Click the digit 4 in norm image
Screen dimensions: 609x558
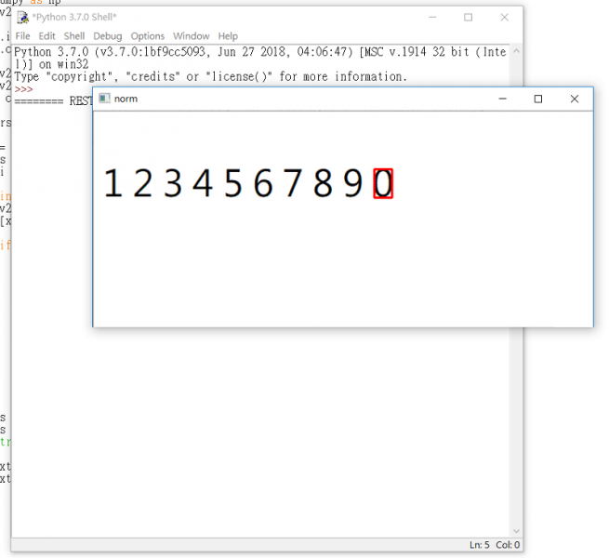[203, 183]
